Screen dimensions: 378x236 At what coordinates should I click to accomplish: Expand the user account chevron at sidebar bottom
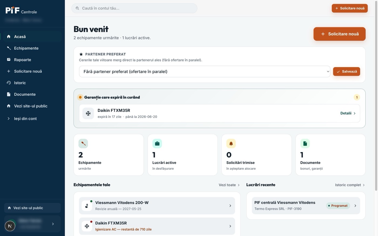pyautogui.click(x=53, y=224)
